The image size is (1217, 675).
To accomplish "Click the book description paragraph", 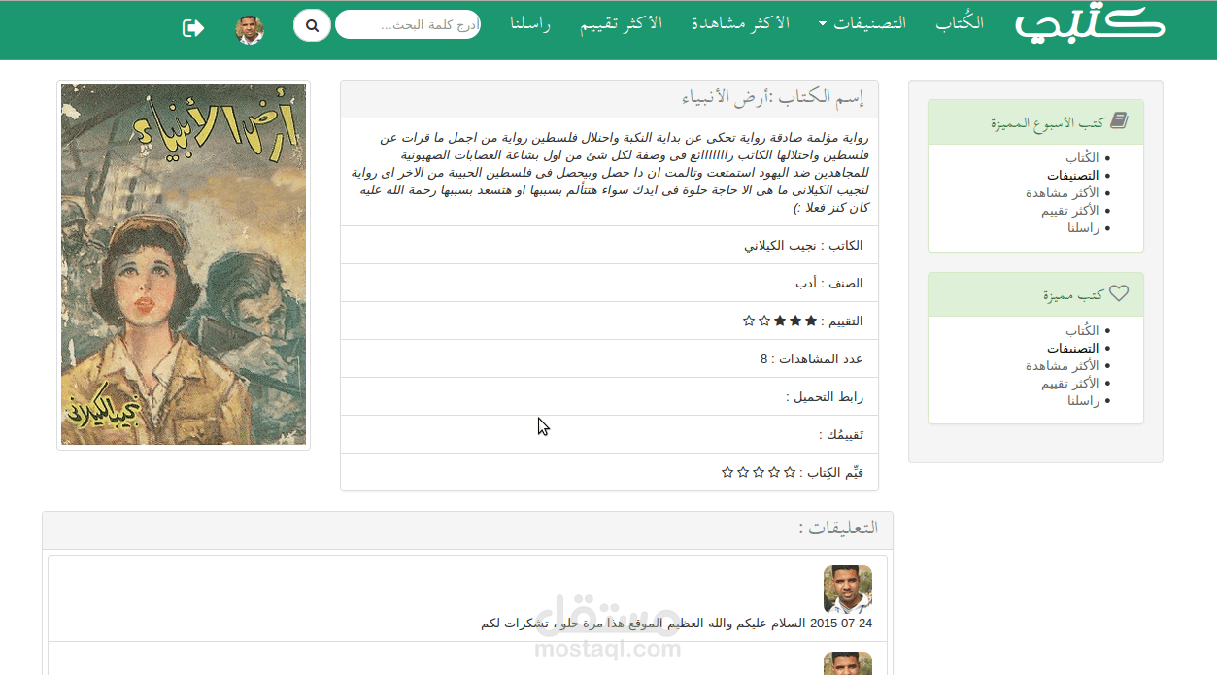I will coord(609,173).
